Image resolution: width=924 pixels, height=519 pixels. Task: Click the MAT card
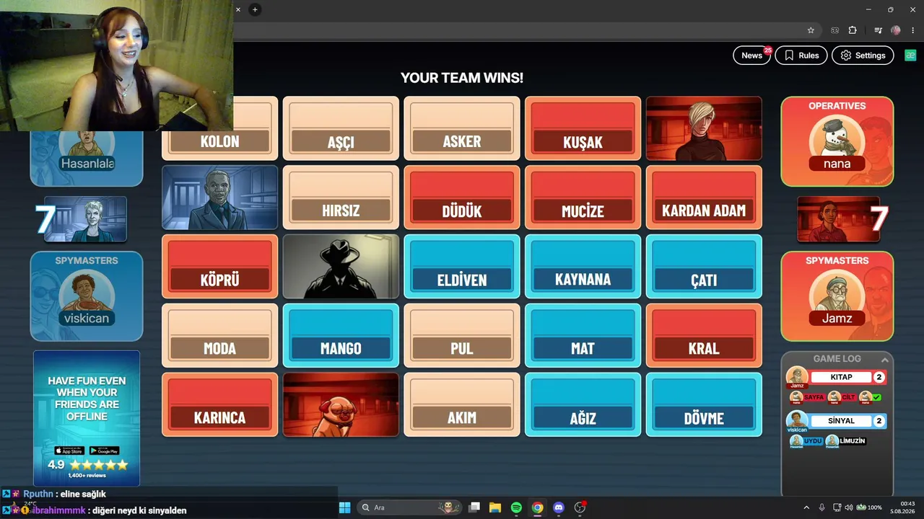pos(583,336)
